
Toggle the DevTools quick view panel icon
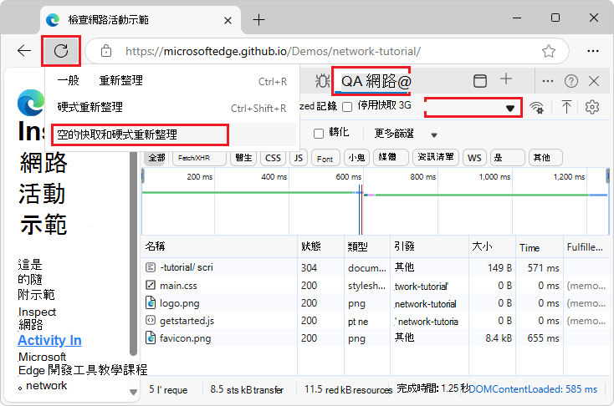point(480,81)
